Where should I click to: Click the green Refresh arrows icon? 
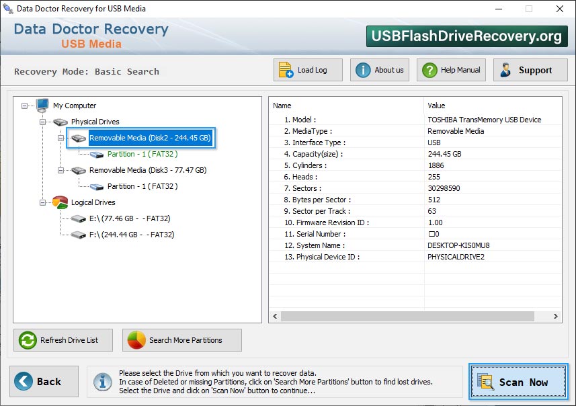28,340
